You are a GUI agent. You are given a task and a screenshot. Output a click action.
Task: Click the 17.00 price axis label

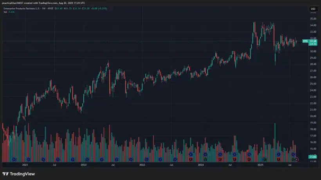[x=313, y=136]
